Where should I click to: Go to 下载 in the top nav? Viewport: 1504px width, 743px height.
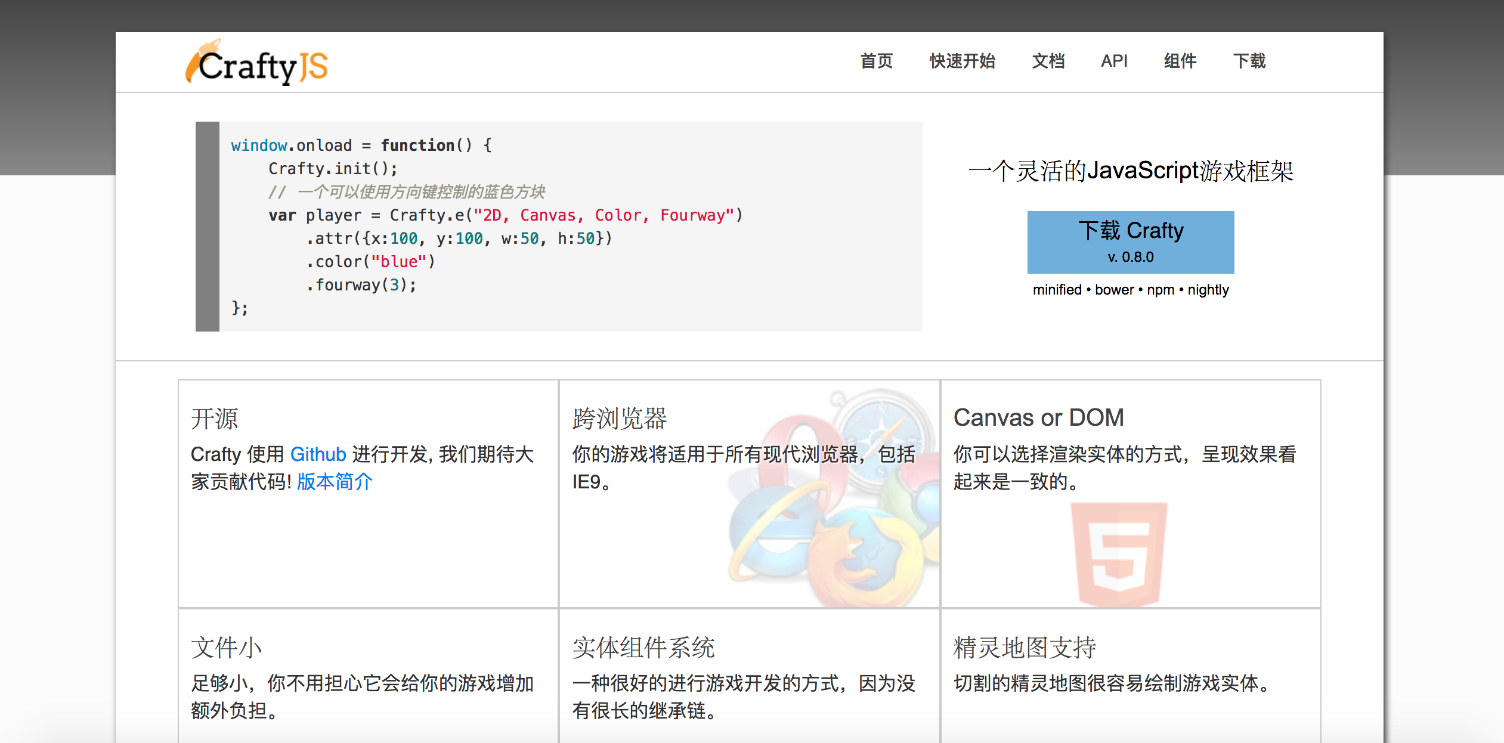pyautogui.click(x=1249, y=61)
